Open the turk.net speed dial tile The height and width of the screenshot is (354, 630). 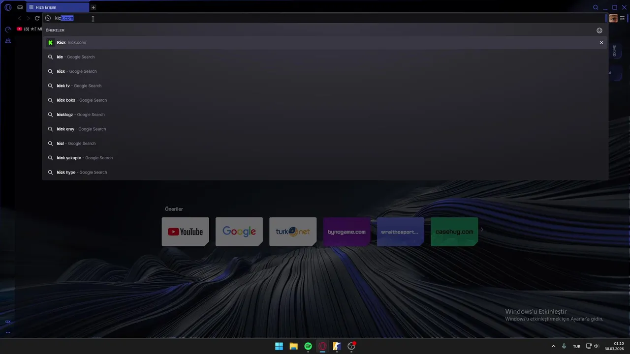[x=293, y=232]
